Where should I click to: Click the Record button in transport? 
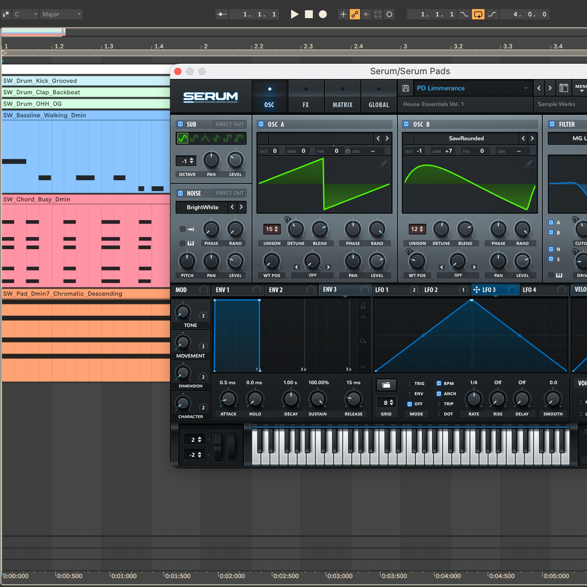323,15
